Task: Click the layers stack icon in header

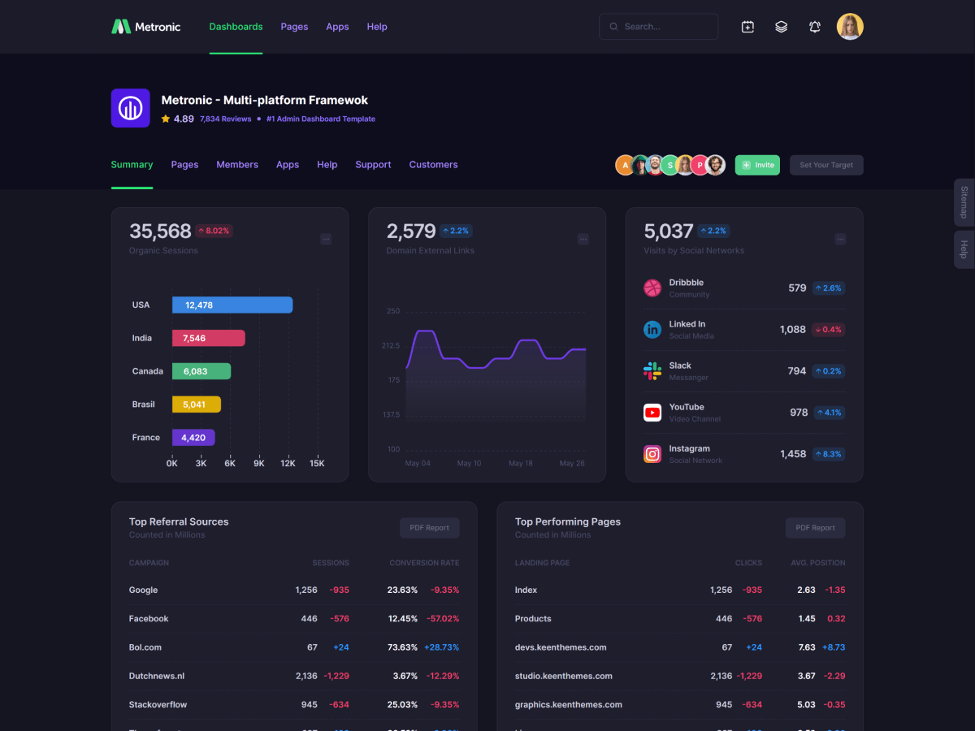Action: tap(781, 27)
